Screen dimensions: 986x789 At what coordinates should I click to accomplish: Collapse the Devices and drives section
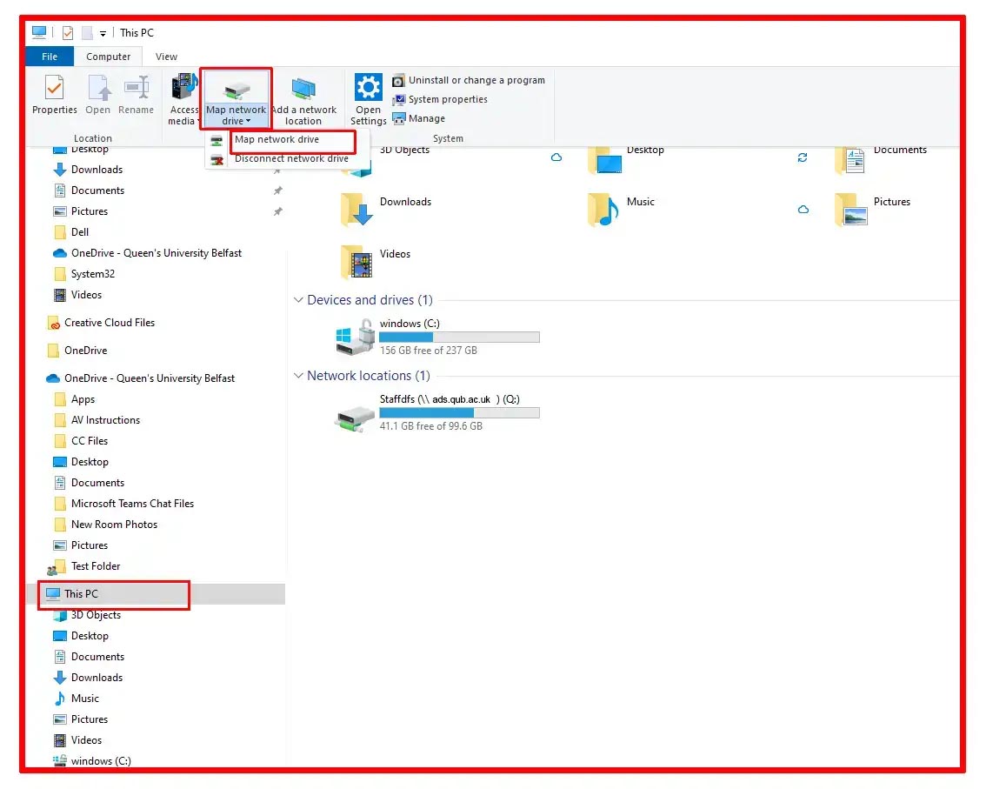pyautogui.click(x=299, y=300)
